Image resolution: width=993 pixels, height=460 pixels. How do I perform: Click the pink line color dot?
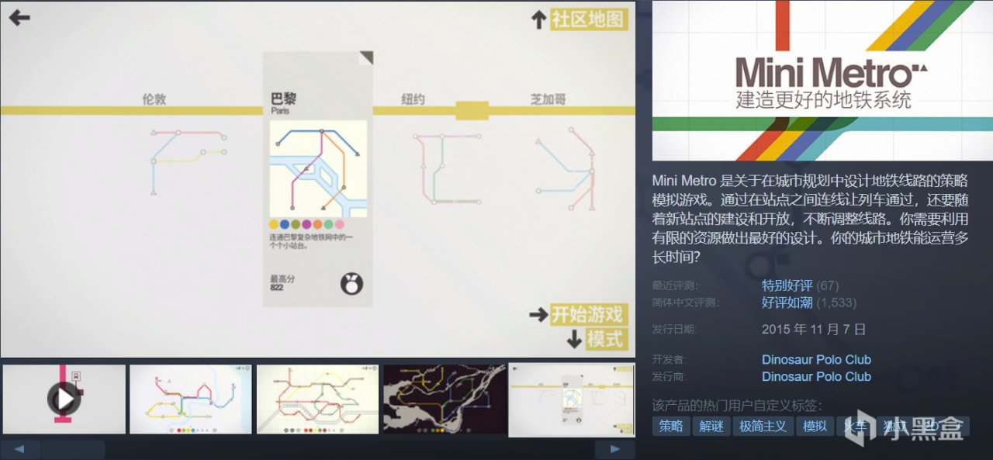[340, 225]
